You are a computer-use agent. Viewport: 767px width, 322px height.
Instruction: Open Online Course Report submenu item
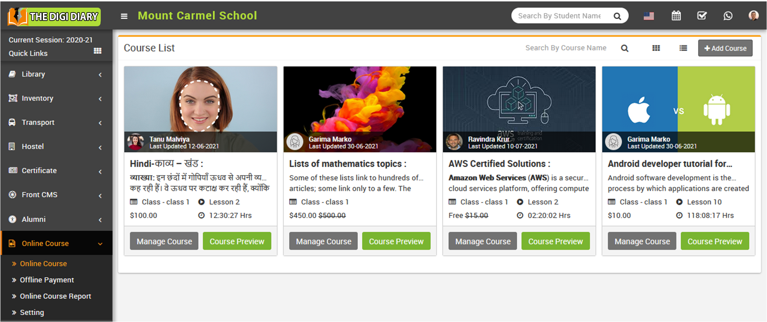[55, 296]
